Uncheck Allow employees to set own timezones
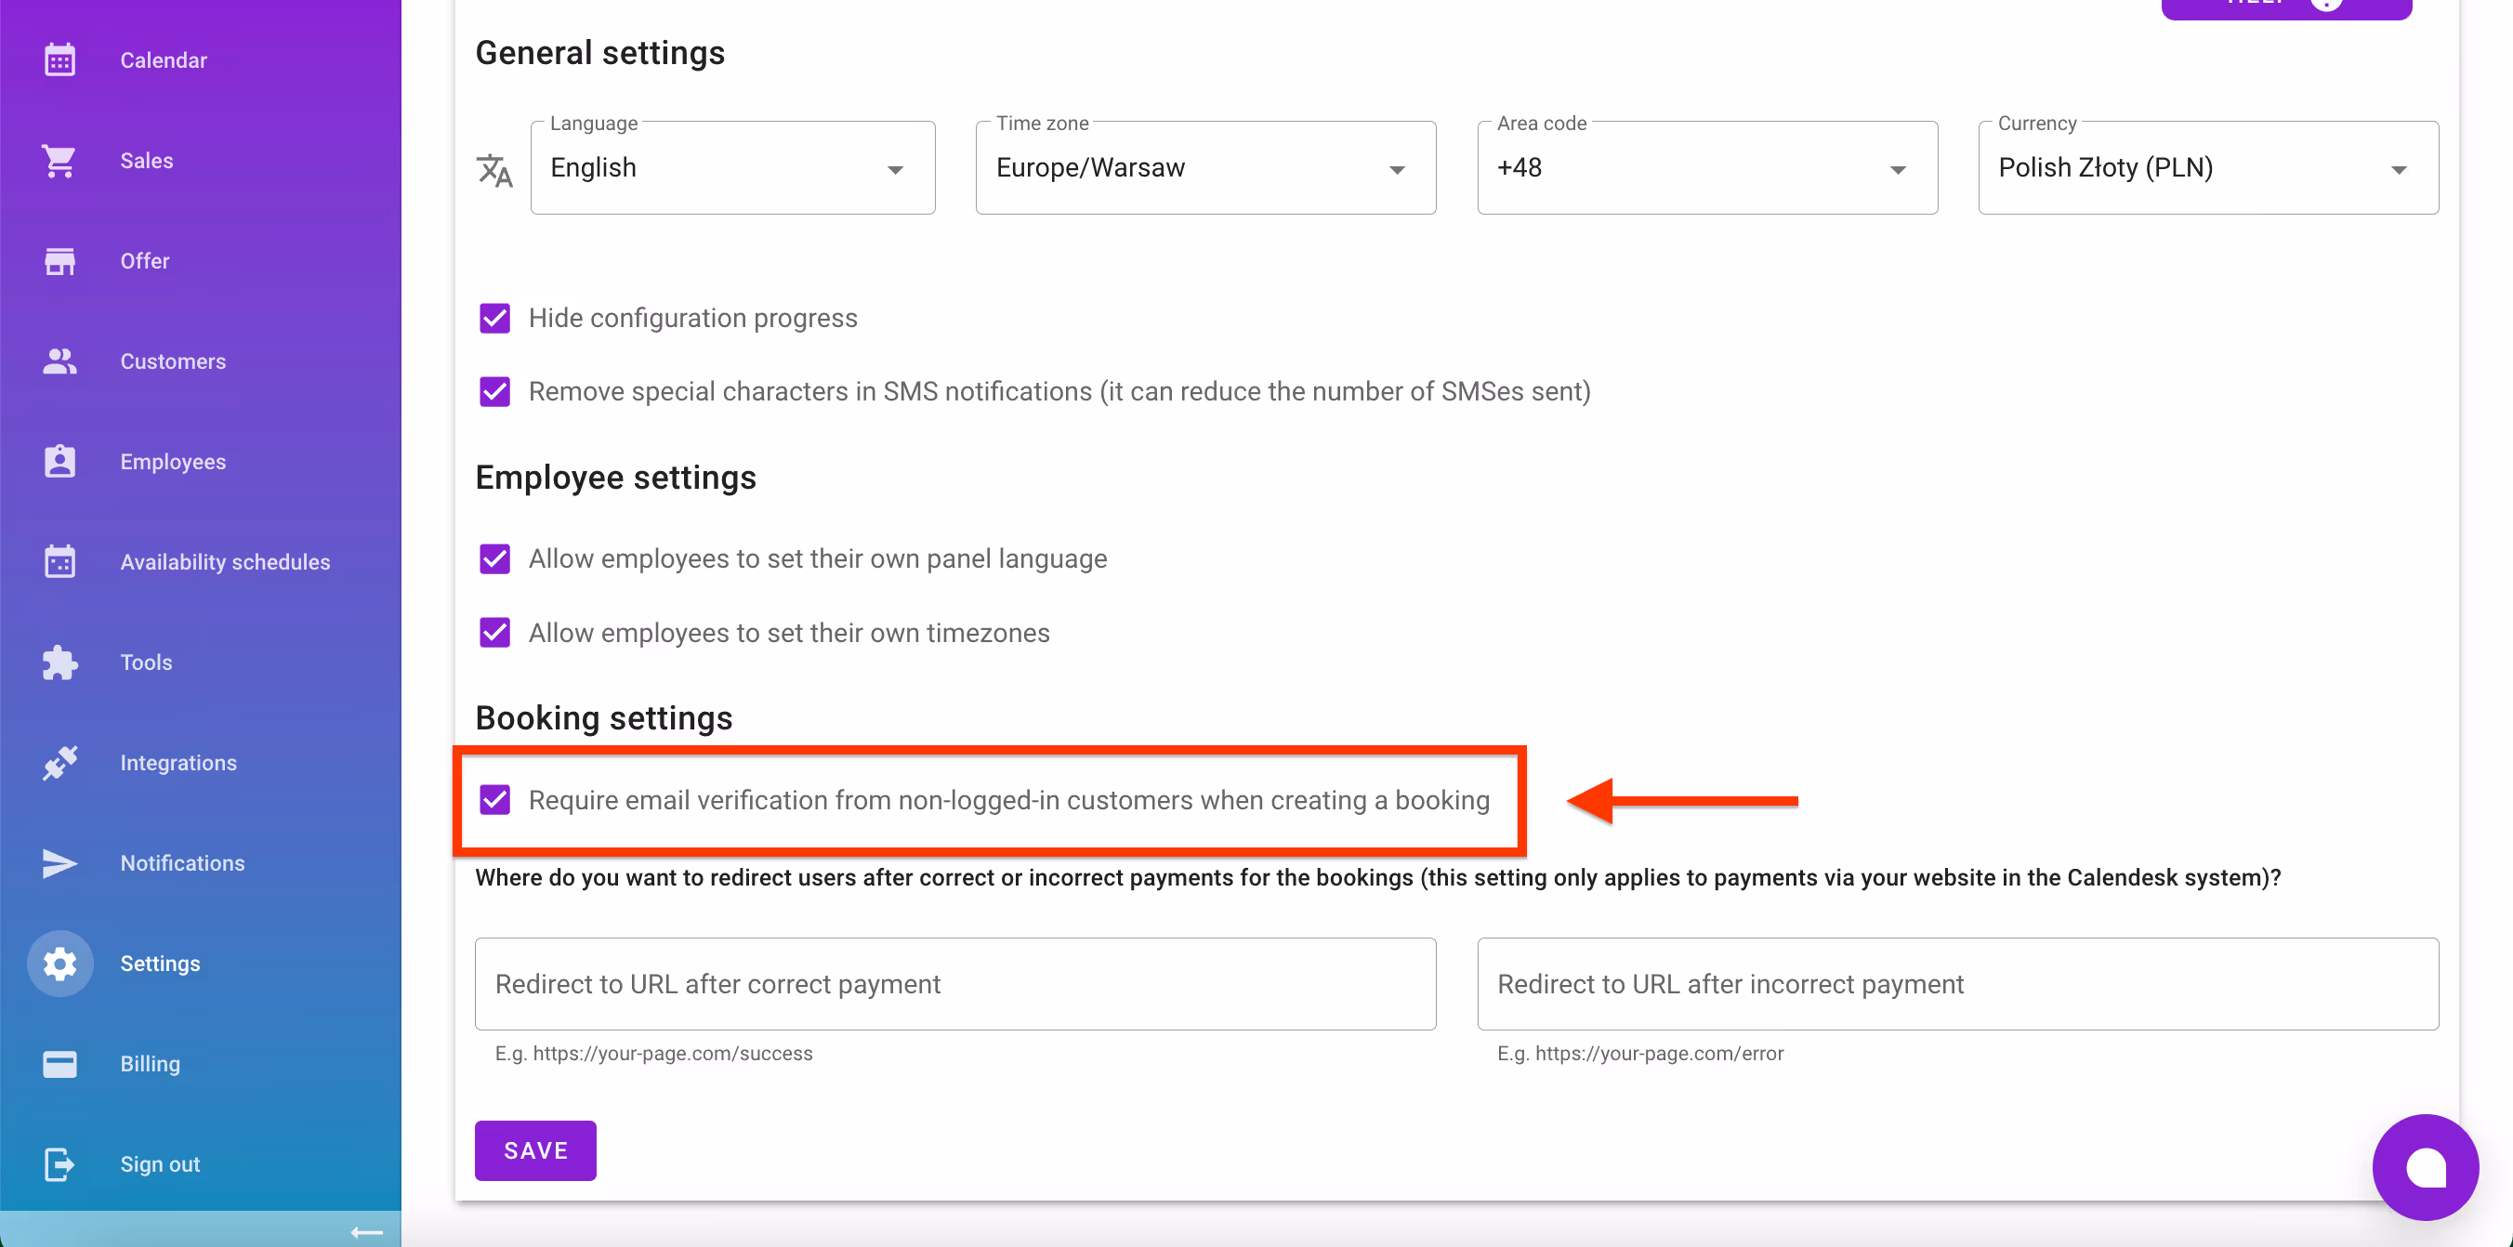The image size is (2513, 1247). [x=494, y=631]
